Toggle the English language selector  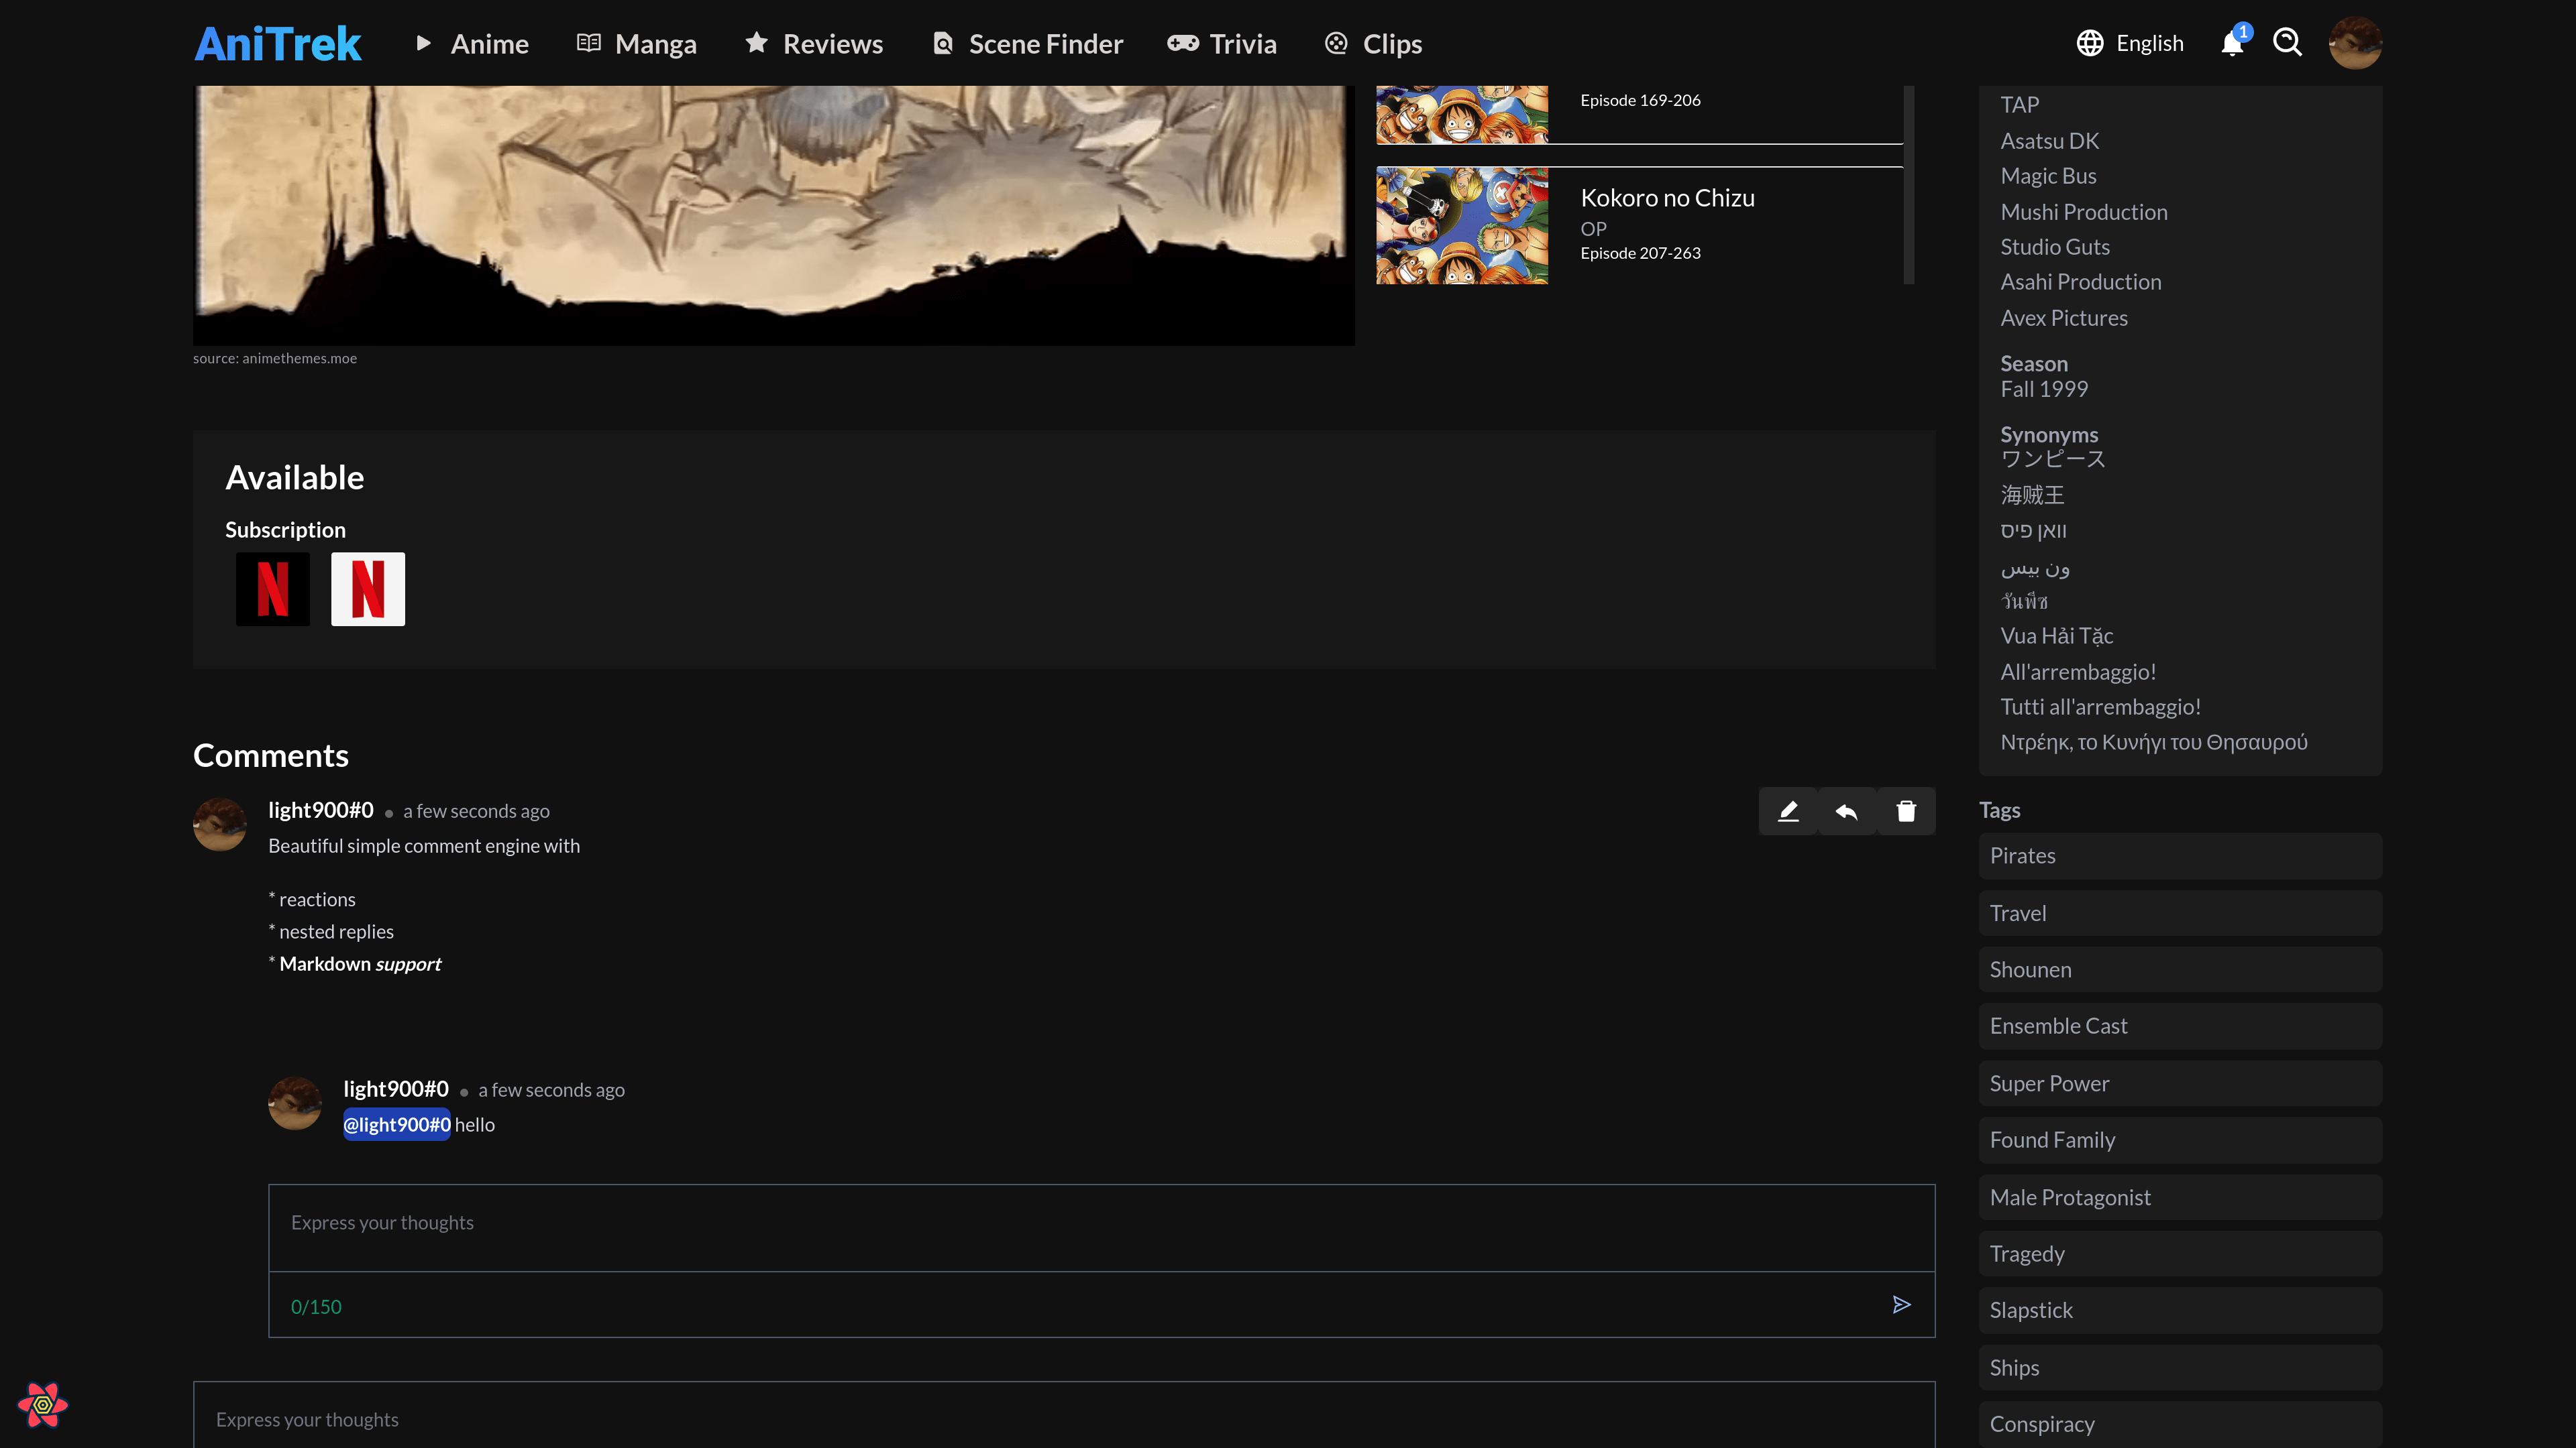(x=2130, y=42)
